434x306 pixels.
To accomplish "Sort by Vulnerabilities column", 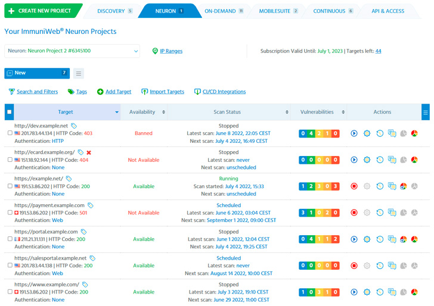I will click(318, 112).
